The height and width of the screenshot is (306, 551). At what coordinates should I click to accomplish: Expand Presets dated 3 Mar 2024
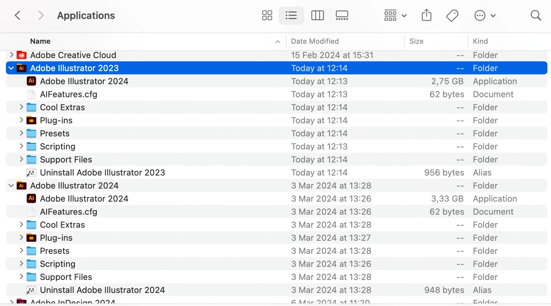21,251
